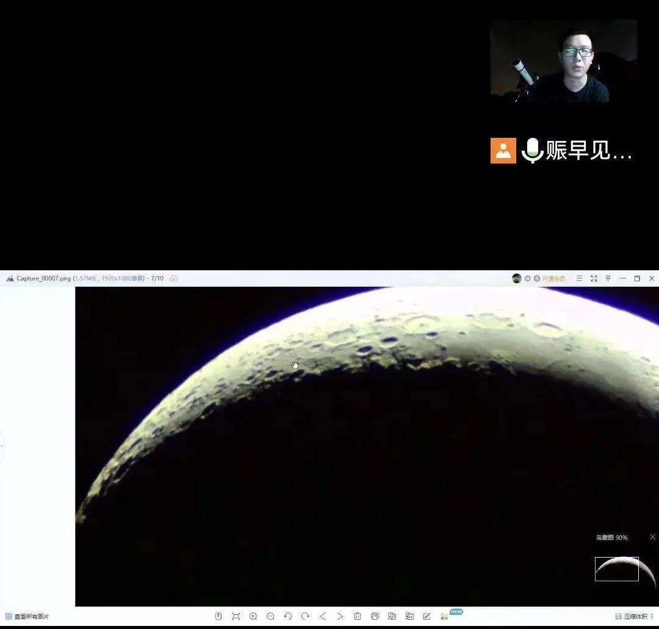Rotate the image clockwise

[x=305, y=616]
